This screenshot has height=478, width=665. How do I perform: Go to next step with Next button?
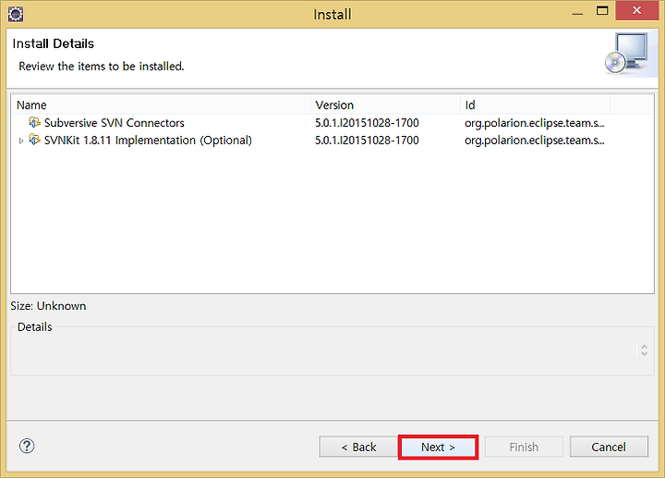(x=438, y=447)
